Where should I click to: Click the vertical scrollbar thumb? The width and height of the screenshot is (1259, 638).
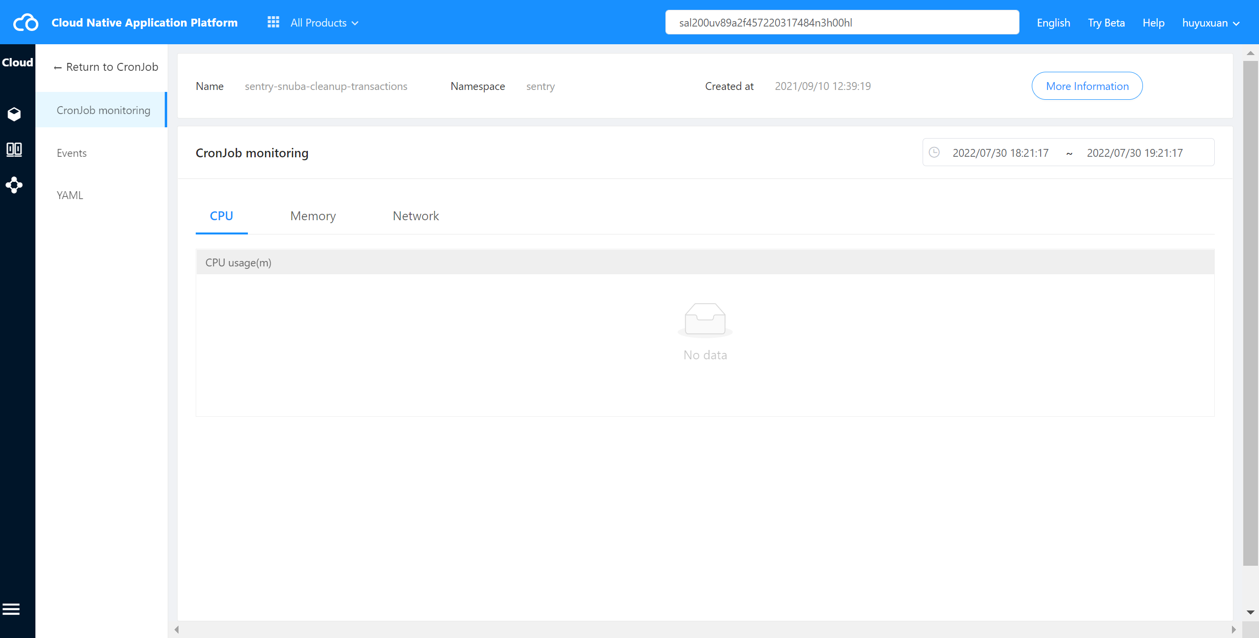point(1251,313)
